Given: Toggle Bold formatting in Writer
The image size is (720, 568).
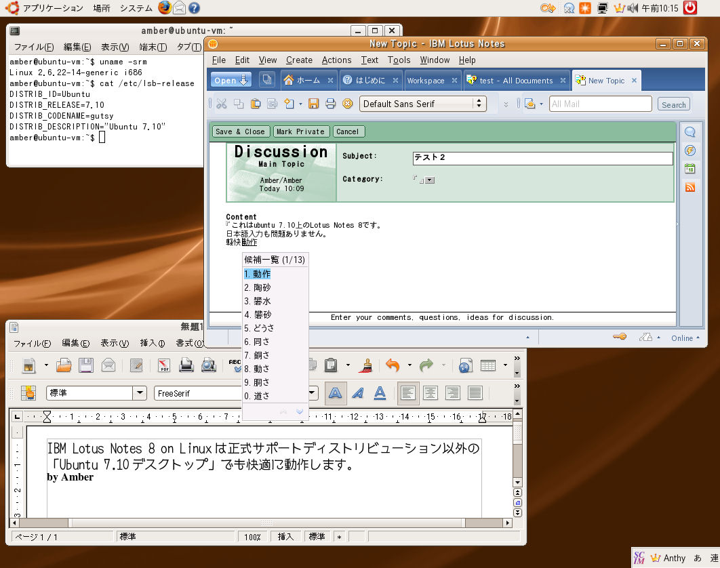Looking at the screenshot, I should point(335,393).
